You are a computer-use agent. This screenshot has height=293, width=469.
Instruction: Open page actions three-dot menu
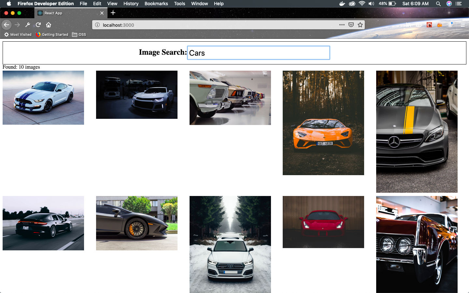[x=342, y=25]
